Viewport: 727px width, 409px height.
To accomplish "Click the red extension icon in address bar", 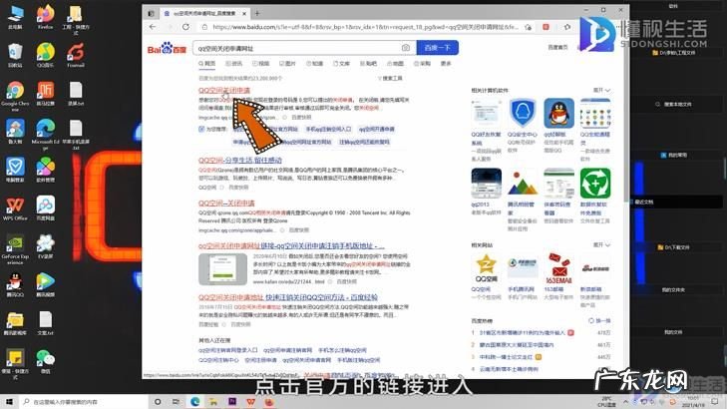I will [x=545, y=27].
